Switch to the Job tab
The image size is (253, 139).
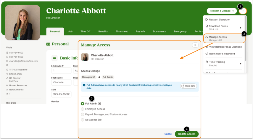(x=70, y=32)
